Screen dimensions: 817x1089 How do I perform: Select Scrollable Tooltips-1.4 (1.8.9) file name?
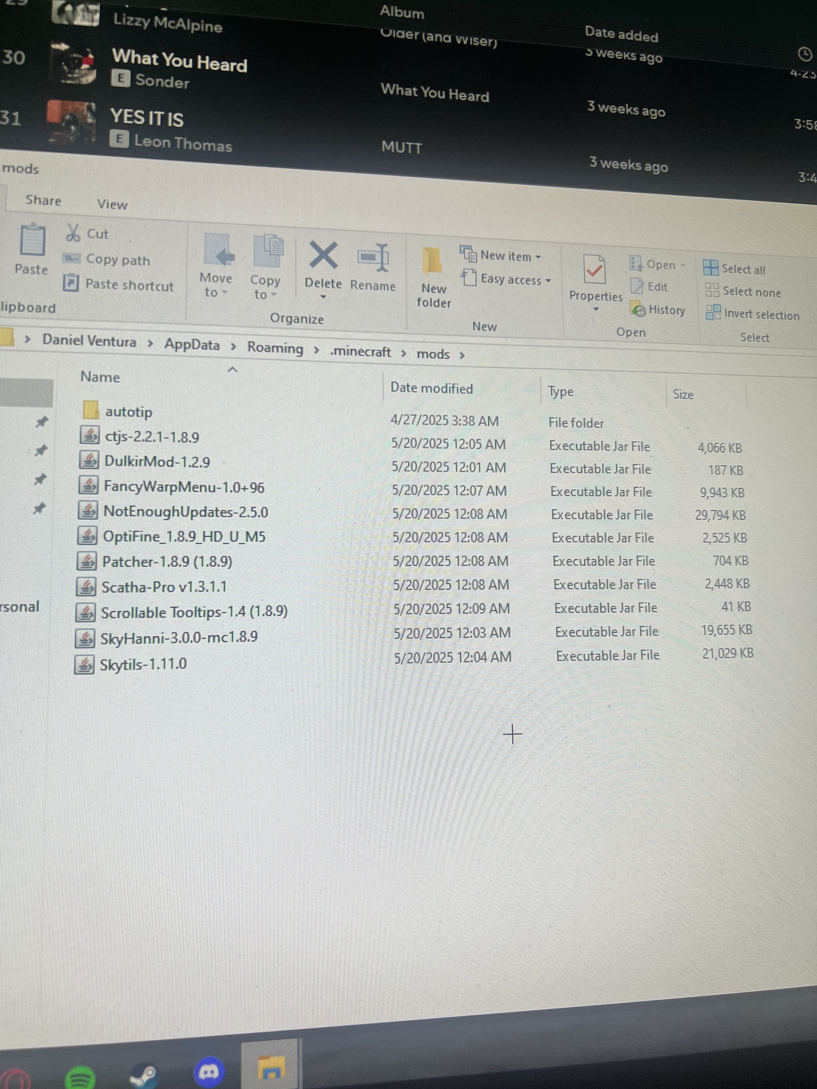point(194,613)
